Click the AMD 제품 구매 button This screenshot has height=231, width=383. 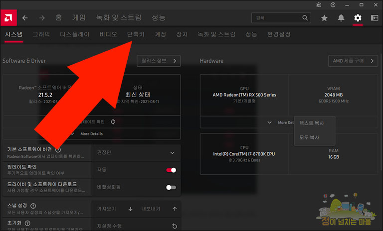353,61
